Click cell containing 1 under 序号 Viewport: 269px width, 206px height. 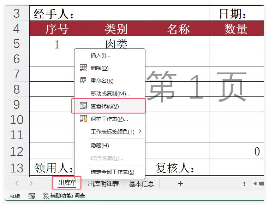57,43
